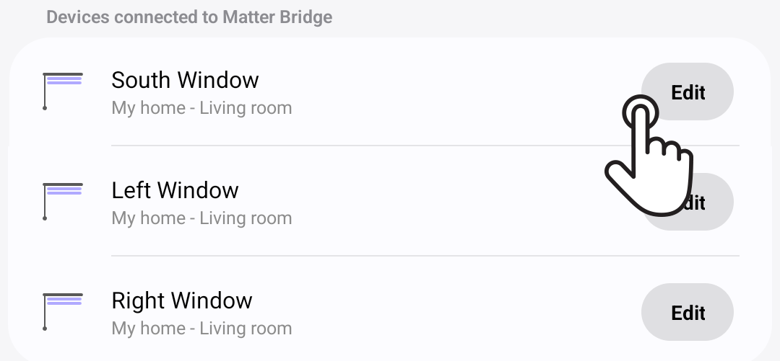The height and width of the screenshot is (361, 780).
Task: Select the Right Window device name
Action: (x=182, y=301)
